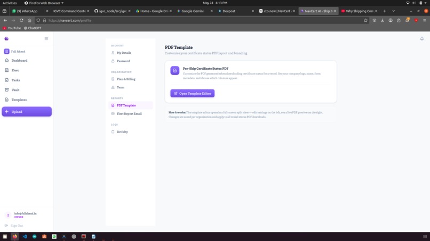Open a new browser tab
This screenshot has height=241, width=430.
click(x=385, y=11)
